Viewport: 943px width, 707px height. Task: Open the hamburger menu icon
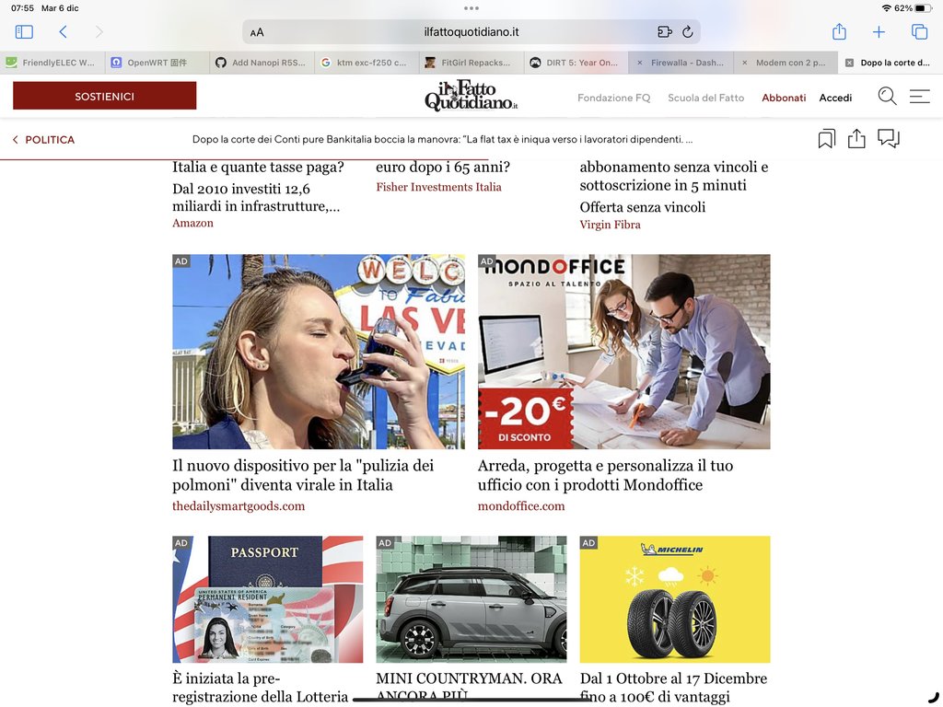tap(920, 96)
